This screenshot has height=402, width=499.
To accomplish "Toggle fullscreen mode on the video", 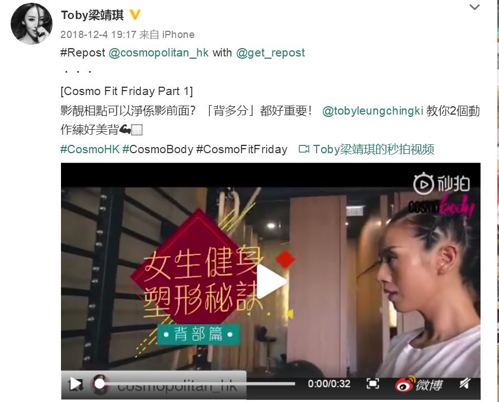I will 373,384.
